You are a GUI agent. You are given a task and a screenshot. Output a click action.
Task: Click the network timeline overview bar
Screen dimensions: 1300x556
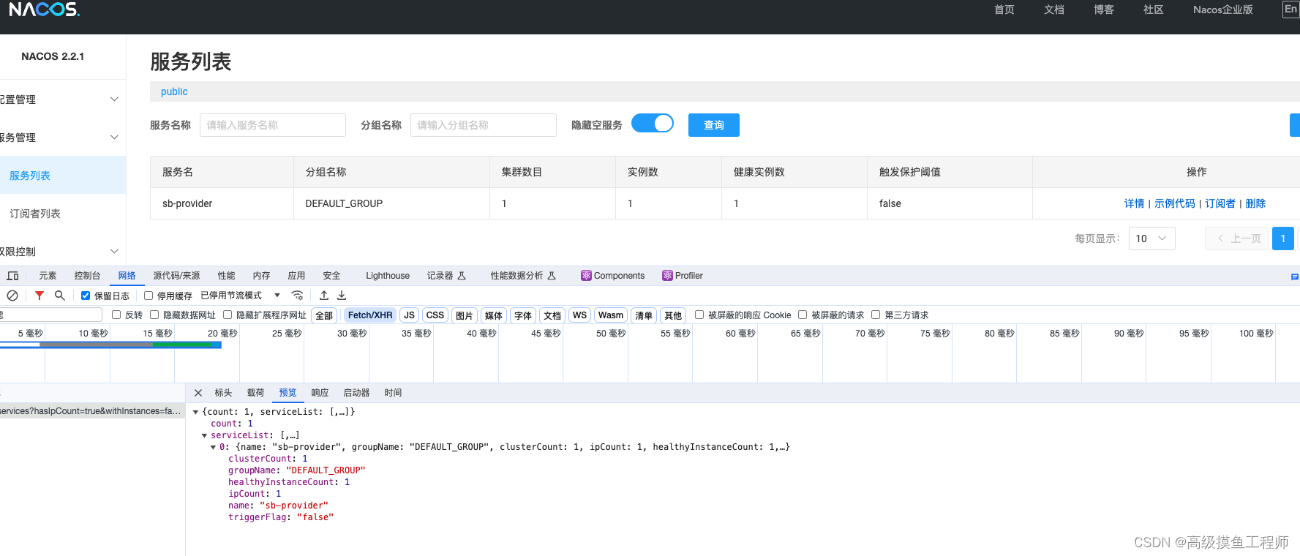(x=110, y=345)
